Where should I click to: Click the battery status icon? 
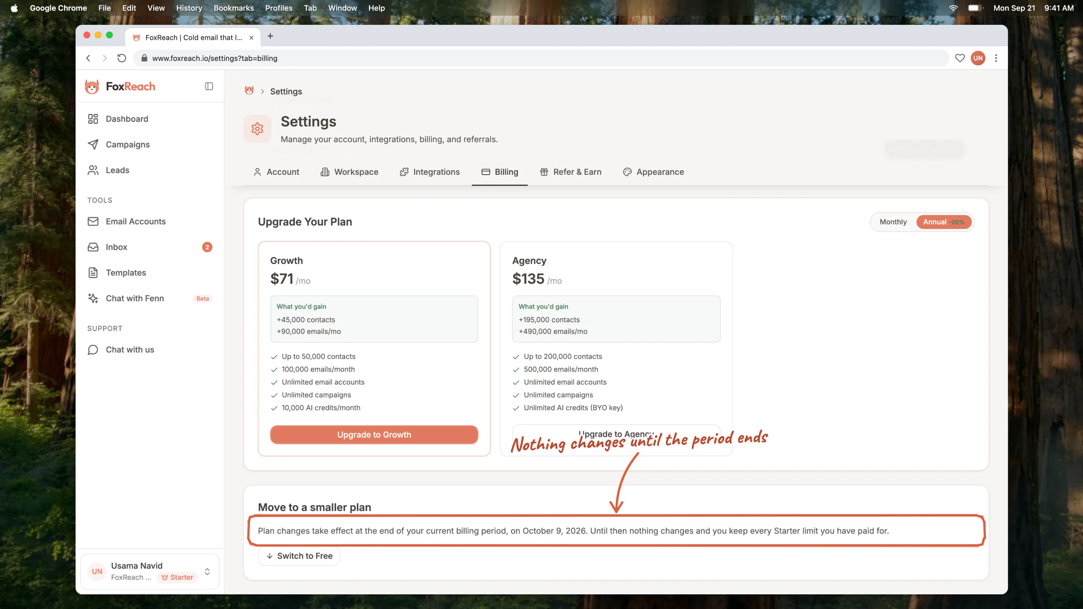click(x=975, y=8)
